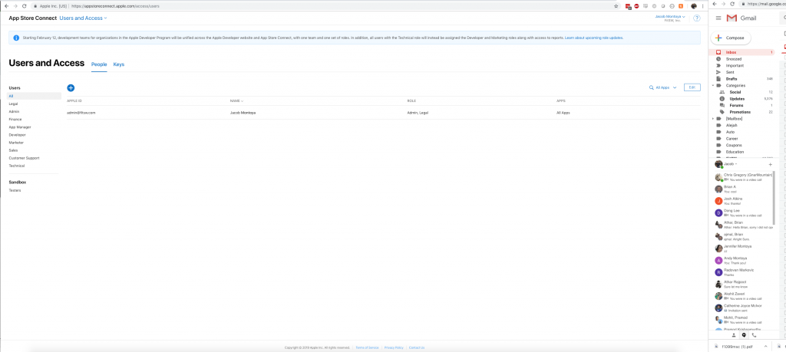Sort the table by the Name column
The width and height of the screenshot is (786, 352).
coord(236,100)
